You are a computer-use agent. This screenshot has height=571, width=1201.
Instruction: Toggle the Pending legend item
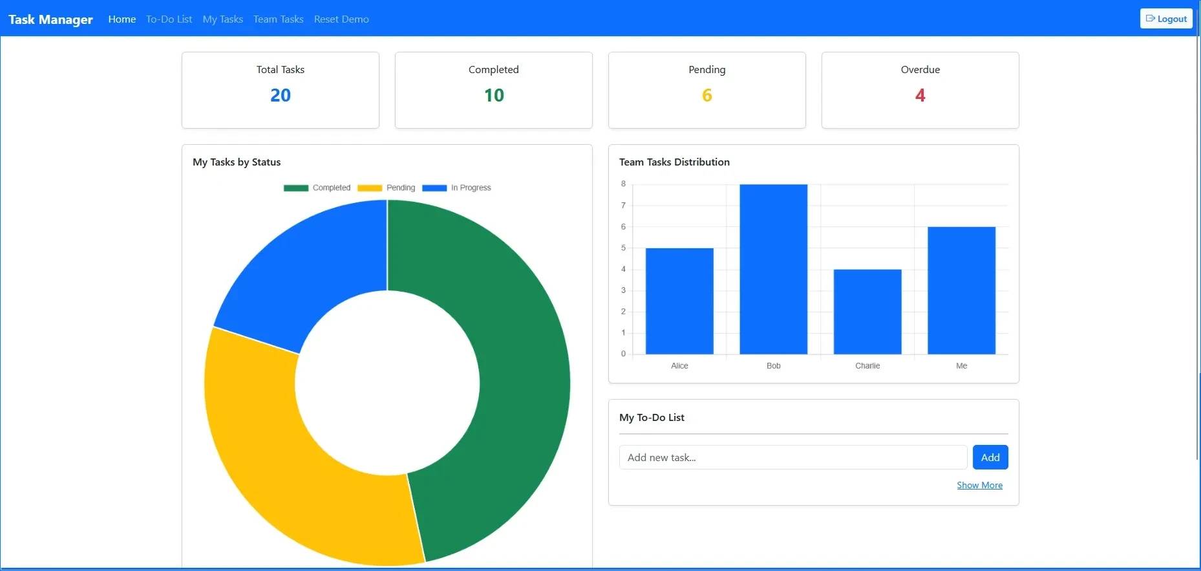point(387,188)
